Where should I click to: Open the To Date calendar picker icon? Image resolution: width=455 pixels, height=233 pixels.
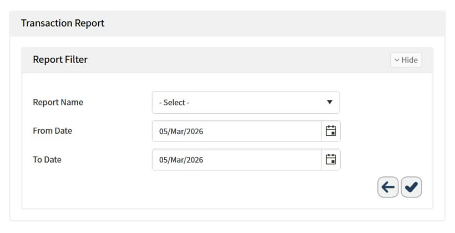[x=331, y=160]
